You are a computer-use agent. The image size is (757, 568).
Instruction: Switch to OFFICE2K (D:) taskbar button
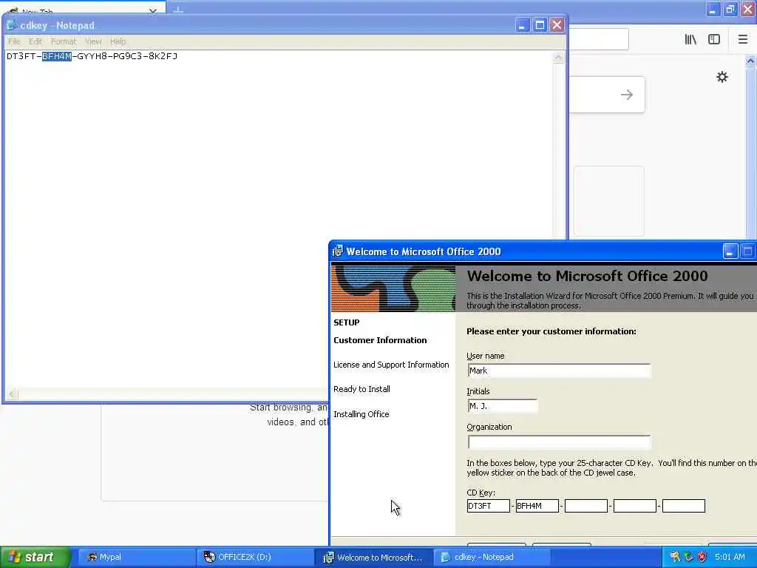click(254, 558)
